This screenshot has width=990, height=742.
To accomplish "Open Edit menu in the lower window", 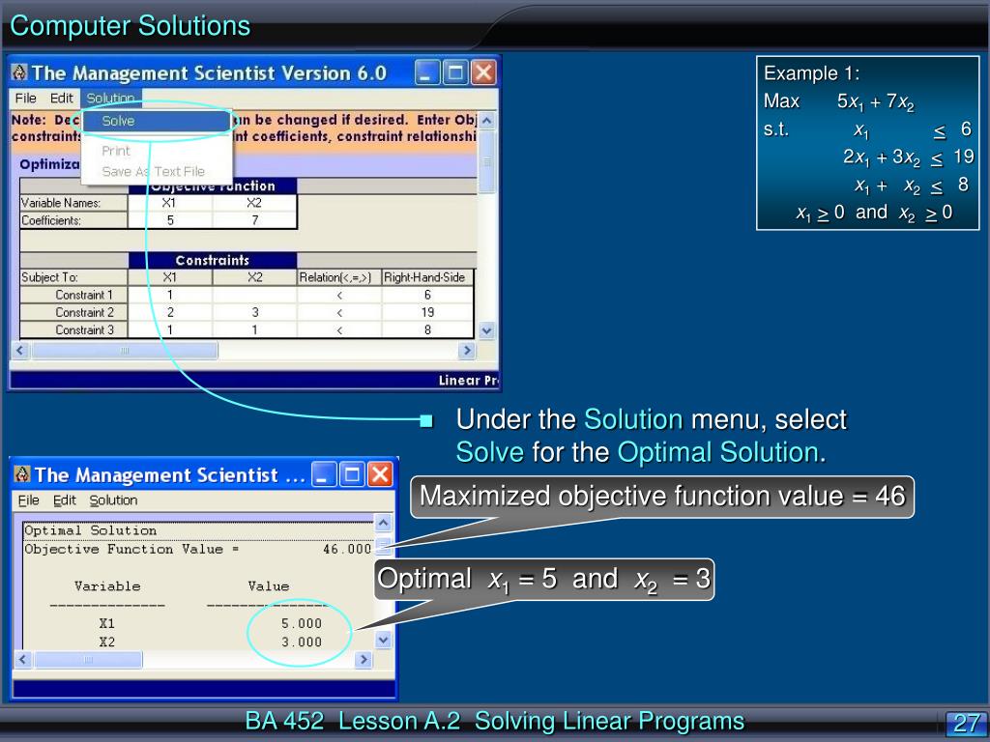I will click(65, 500).
